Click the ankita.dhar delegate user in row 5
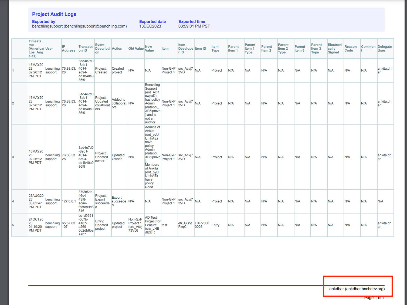This screenshot has height=305, width=407. coord(385,225)
